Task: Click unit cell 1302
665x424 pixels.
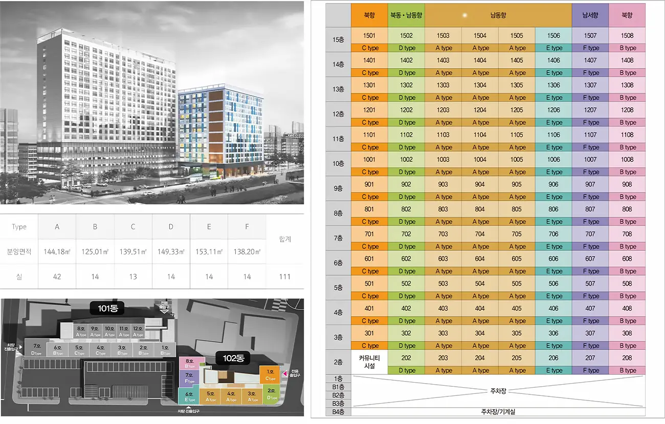Action: coord(406,85)
